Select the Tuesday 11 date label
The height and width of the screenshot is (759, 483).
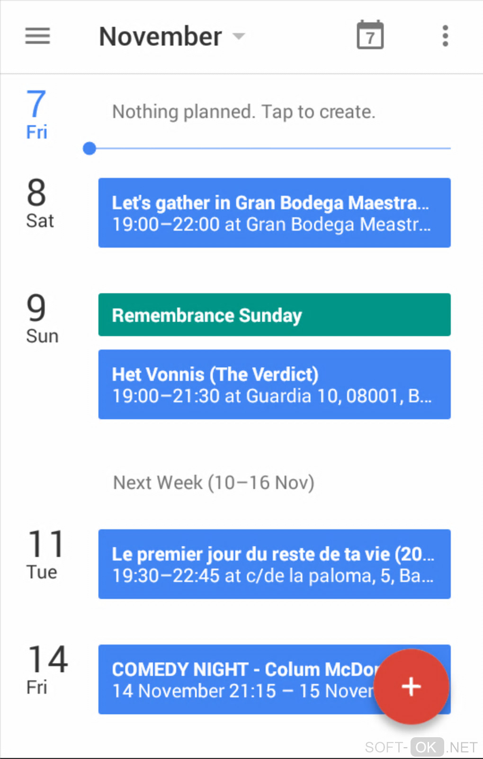coord(44,555)
